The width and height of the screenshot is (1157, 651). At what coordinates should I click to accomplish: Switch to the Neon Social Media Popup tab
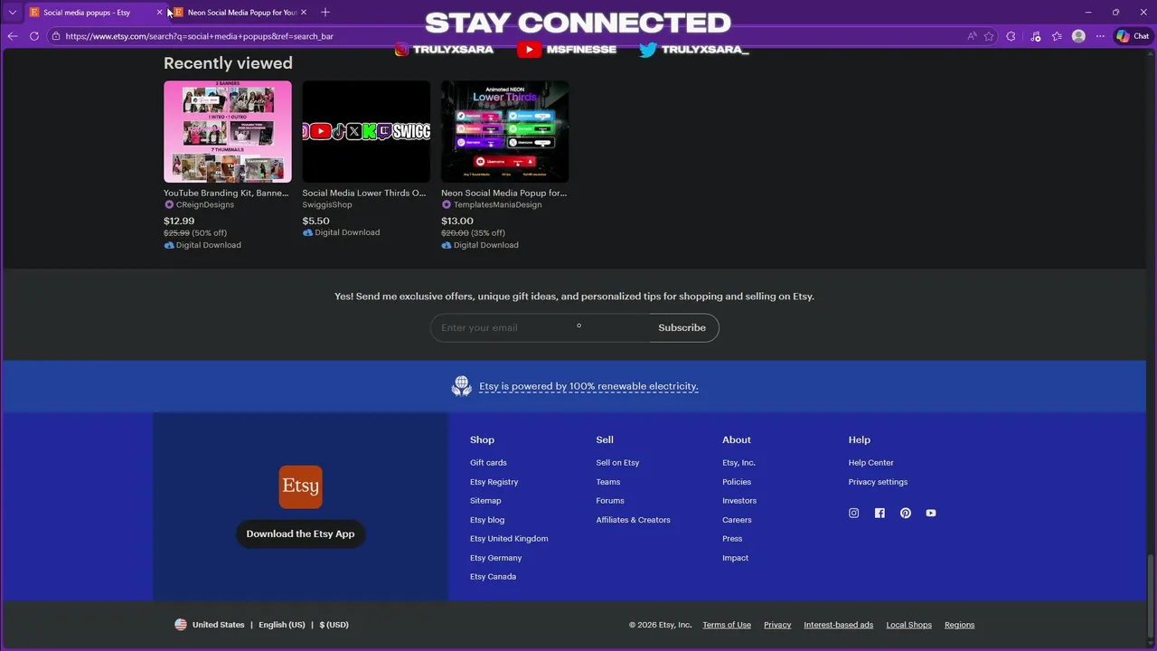(242, 13)
